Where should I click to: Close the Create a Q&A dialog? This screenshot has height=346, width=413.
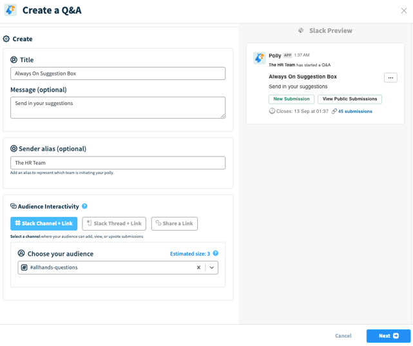pos(403,10)
